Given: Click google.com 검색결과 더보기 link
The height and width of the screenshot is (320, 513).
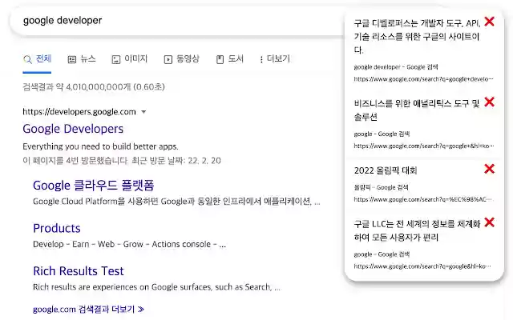Looking at the screenshot, I should [88, 309].
